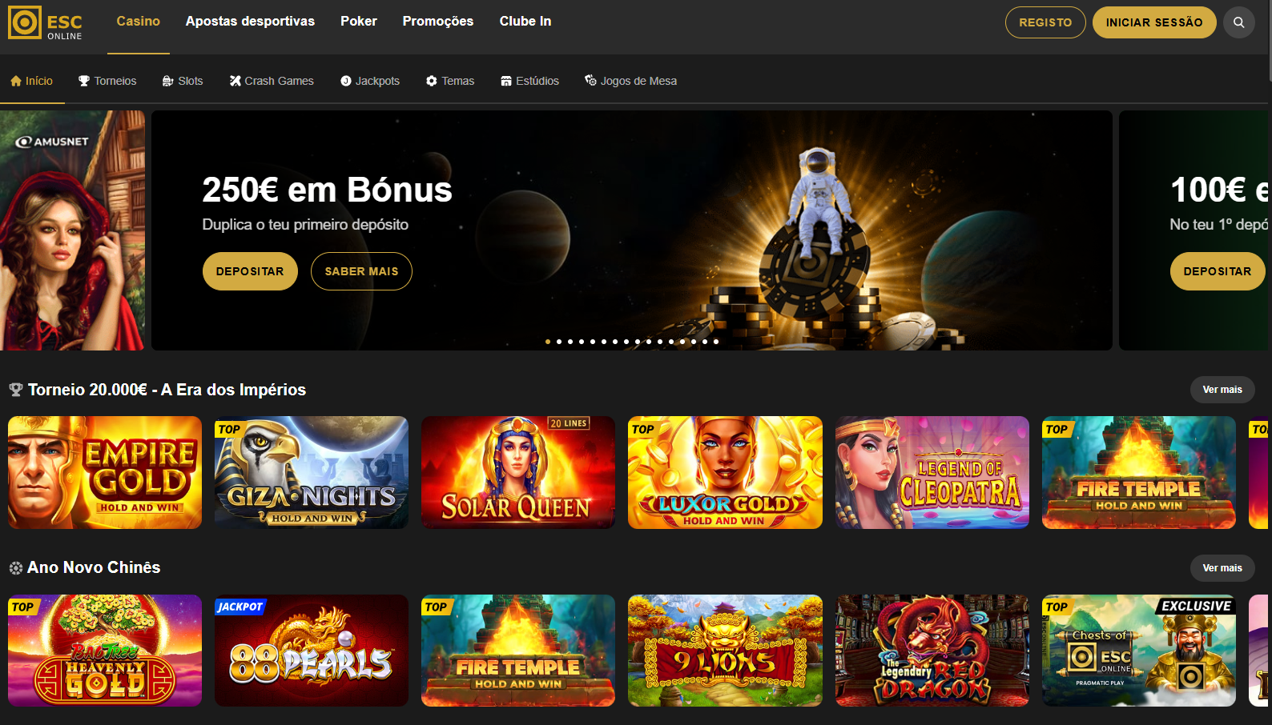The height and width of the screenshot is (725, 1272).
Task: Open the search magnifier icon
Action: [1238, 22]
